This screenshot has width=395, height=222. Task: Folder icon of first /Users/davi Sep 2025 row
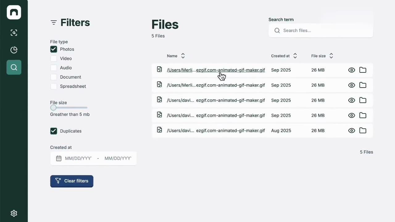tap(363, 100)
